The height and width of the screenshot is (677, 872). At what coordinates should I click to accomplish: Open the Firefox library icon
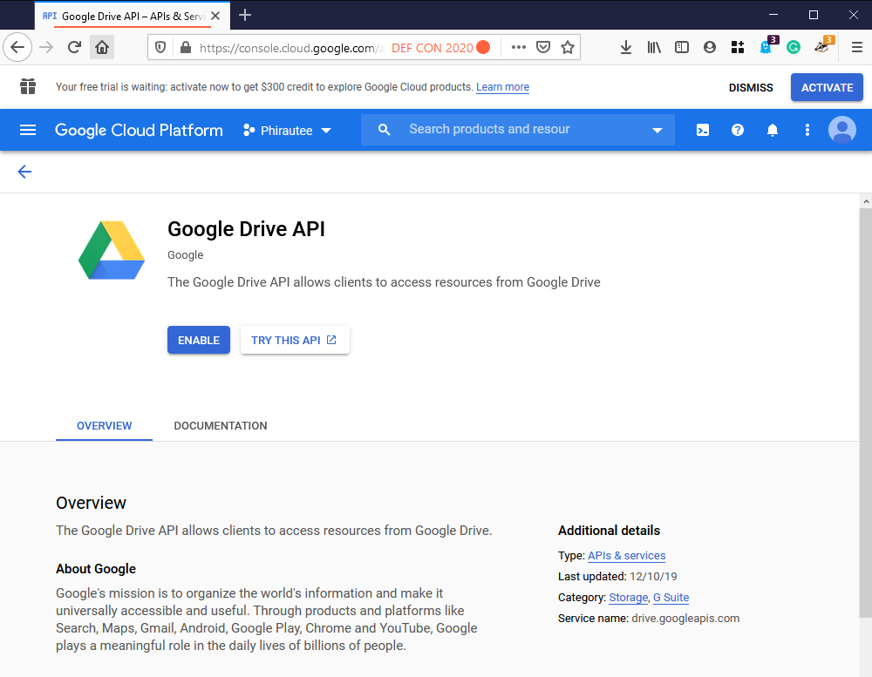(654, 47)
